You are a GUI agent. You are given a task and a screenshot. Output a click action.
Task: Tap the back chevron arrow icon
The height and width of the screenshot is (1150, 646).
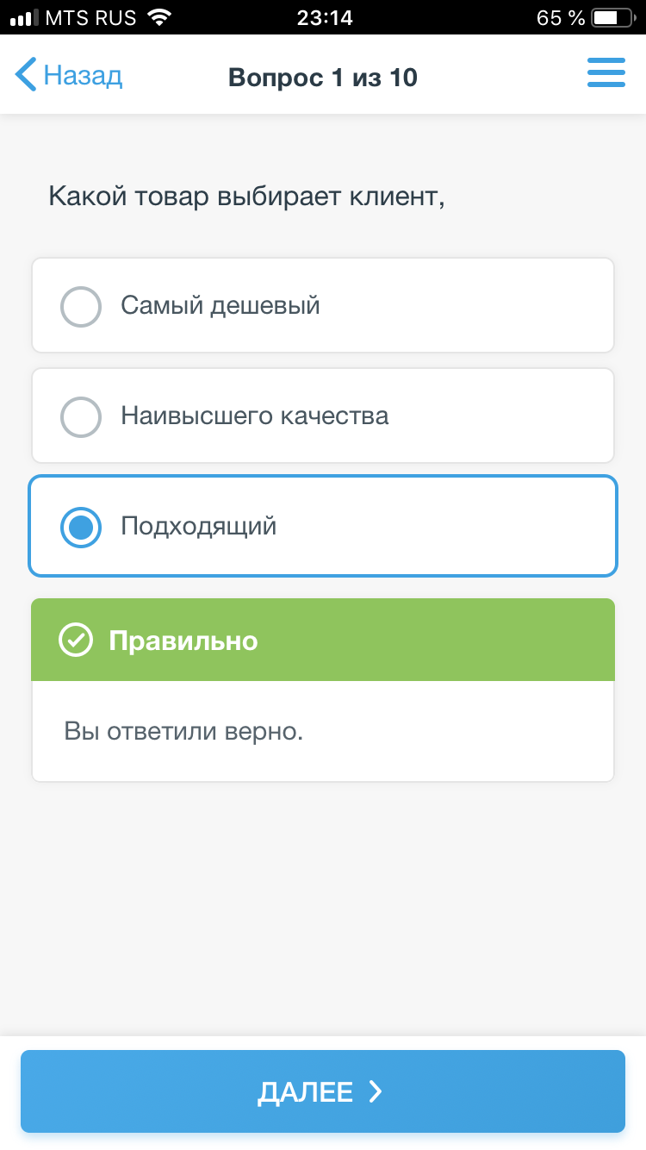(x=26, y=76)
